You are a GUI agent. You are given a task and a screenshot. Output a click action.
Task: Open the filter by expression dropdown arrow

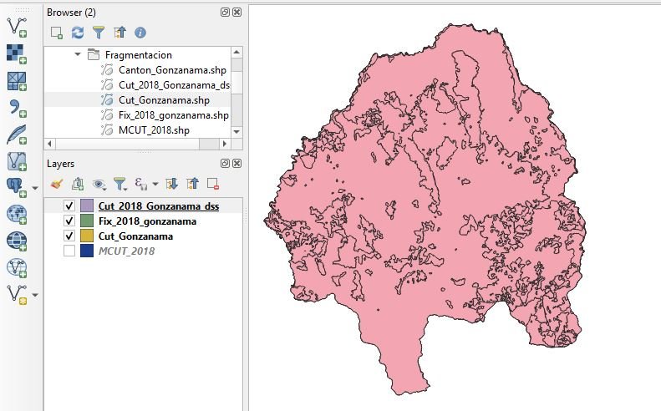click(x=155, y=185)
